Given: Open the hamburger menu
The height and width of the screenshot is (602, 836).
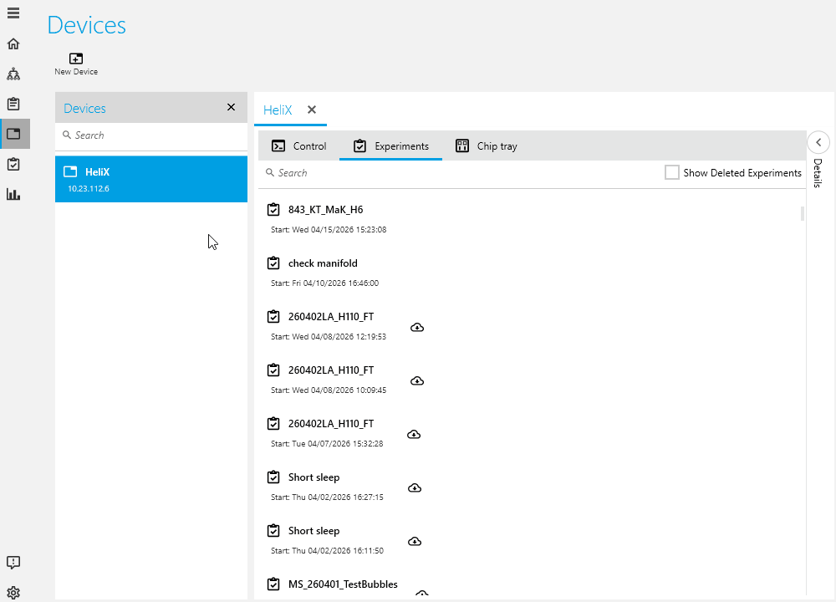Looking at the screenshot, I should pyautogui.click(x=13, y=13).
